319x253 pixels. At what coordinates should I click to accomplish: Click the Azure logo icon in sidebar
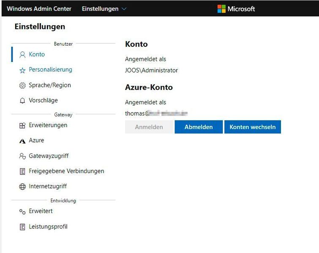point(22,141)
